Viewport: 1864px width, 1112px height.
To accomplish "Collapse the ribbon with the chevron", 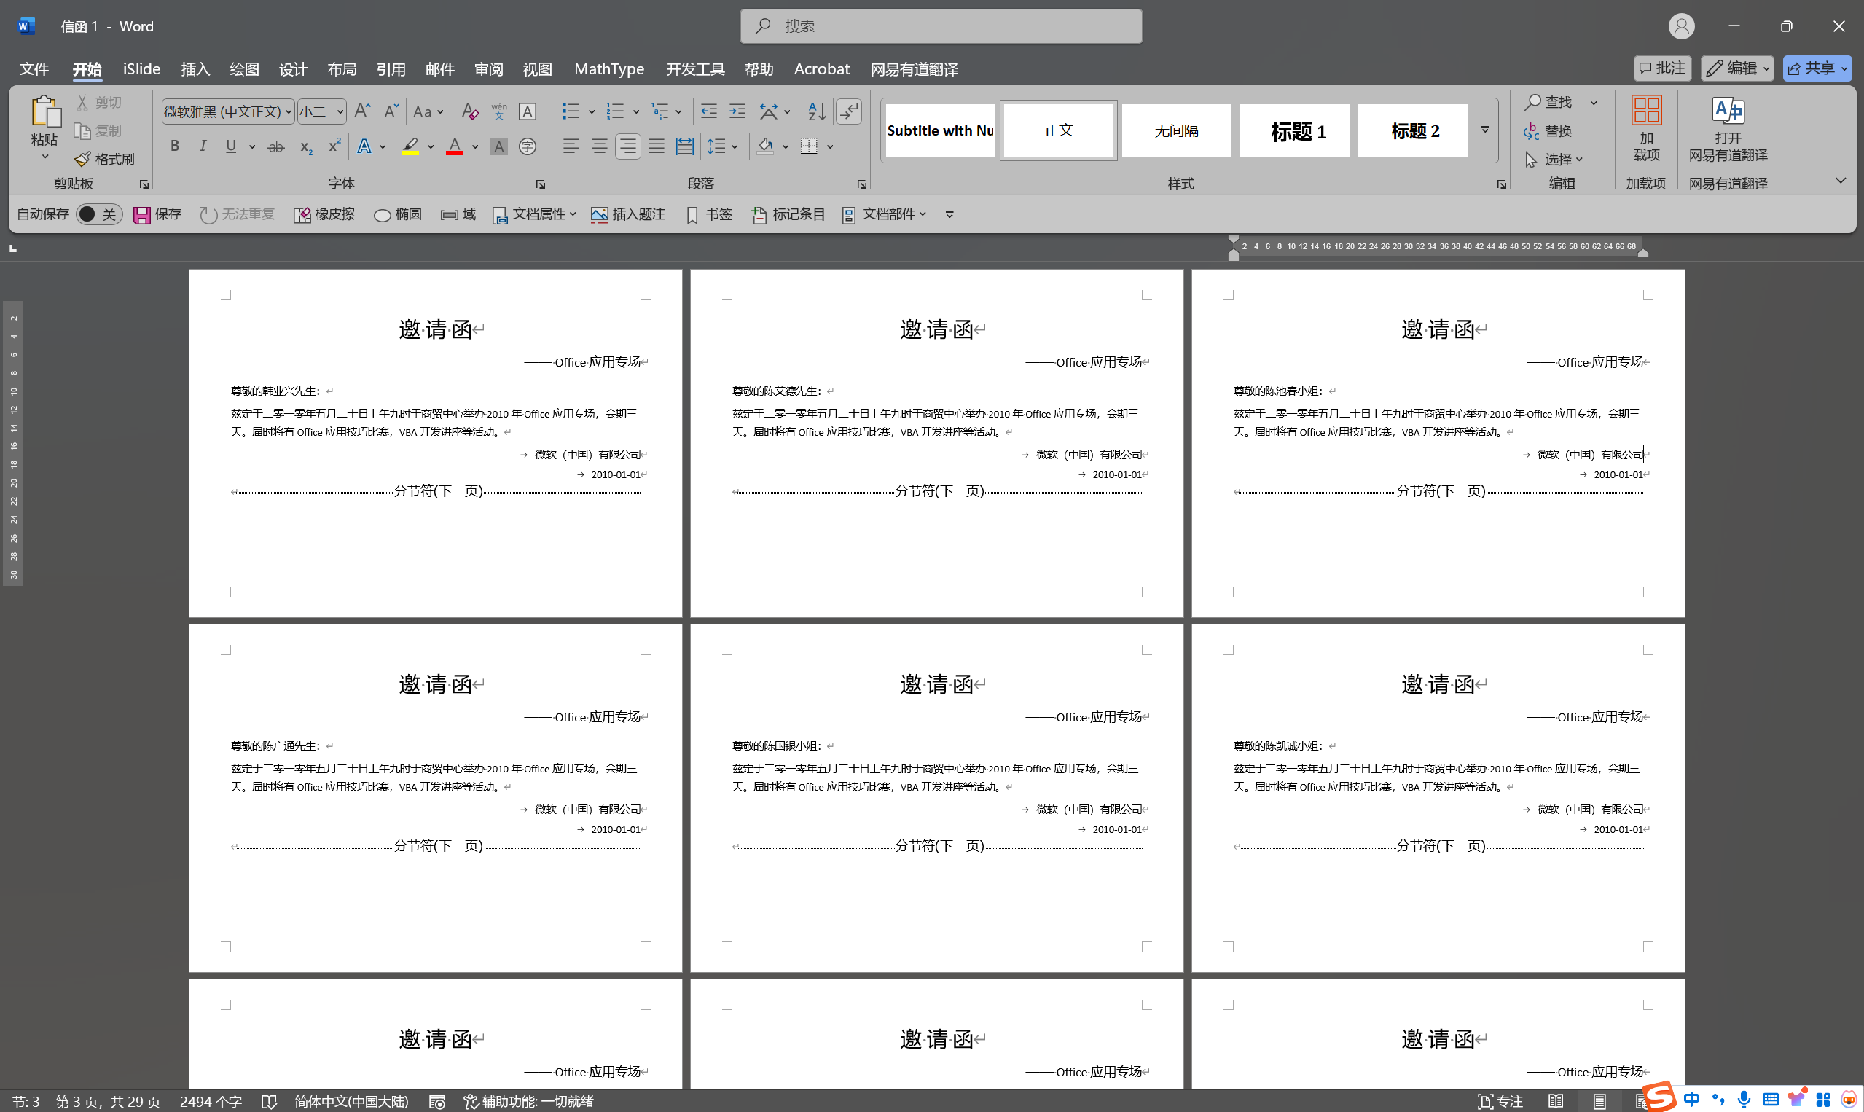I will (x=1840, y=181).
